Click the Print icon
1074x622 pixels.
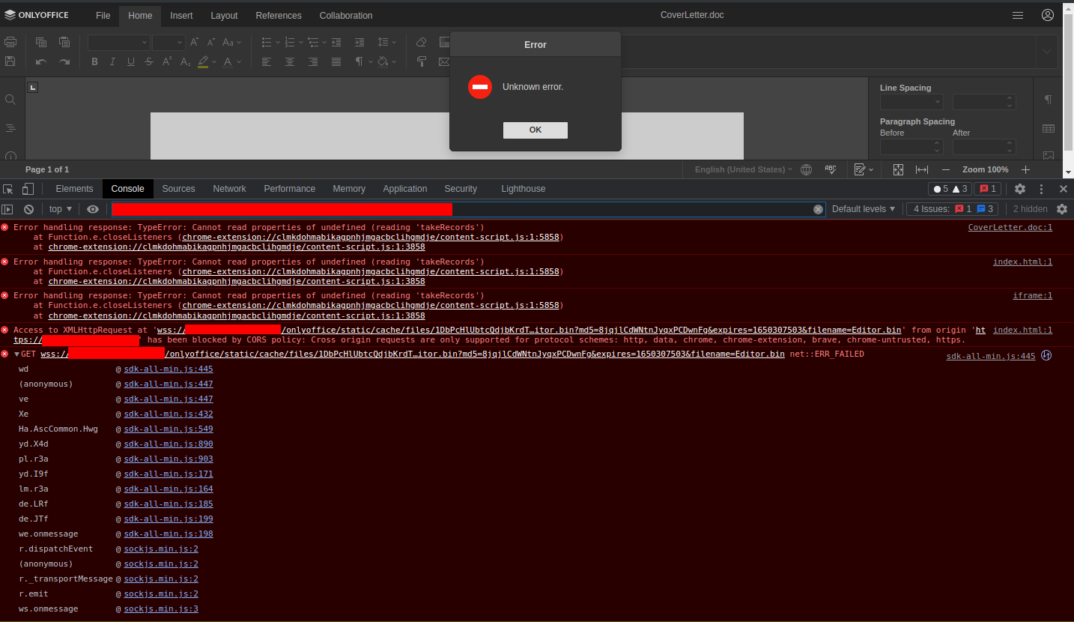click(10, 42)
